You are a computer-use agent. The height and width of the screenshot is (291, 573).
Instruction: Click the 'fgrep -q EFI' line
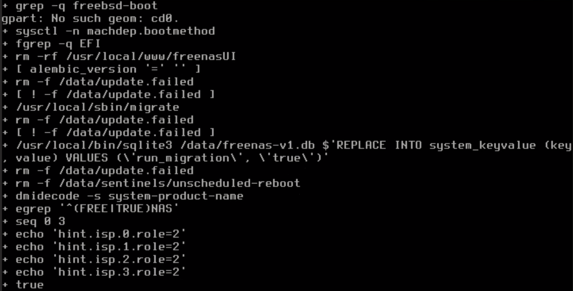click(x=51, y=44)
